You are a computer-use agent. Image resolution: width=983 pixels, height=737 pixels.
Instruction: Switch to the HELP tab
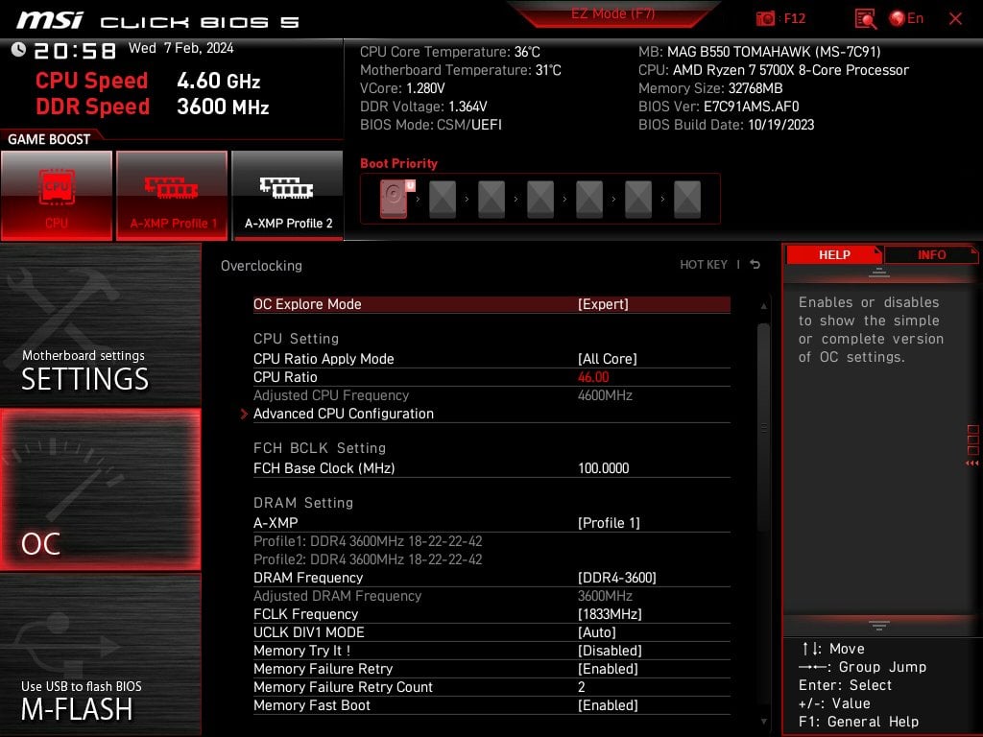tap(834, 255)
